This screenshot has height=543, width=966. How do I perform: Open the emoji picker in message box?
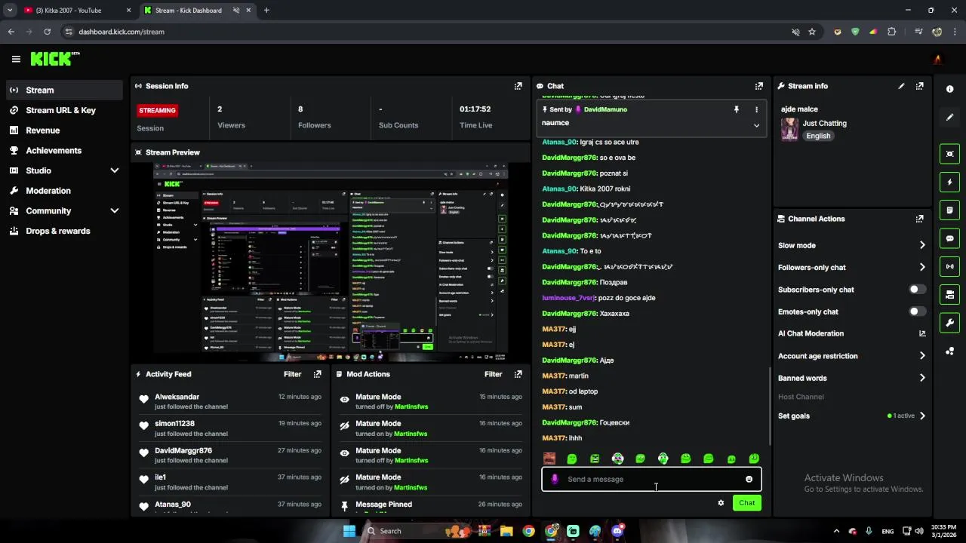[x=749, y=479]
